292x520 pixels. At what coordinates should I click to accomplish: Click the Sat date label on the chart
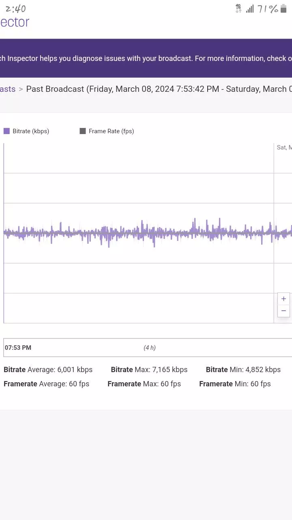pos(284,147)
